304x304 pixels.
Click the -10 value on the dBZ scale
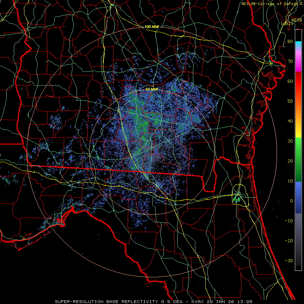[289, 221]
